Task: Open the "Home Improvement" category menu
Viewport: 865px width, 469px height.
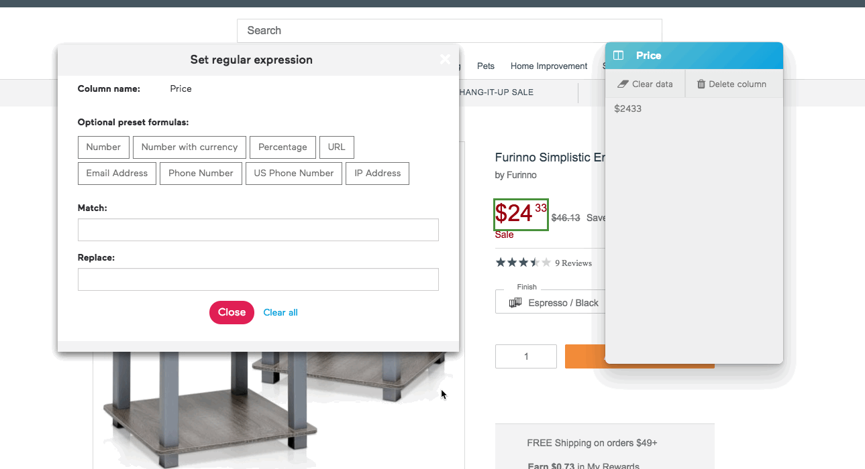Action: click(548, 66)
